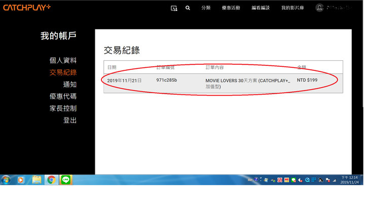Screen dimensions: 365x205
Task: Click the muted speaker volume tray icon
Action: (300, 180)
